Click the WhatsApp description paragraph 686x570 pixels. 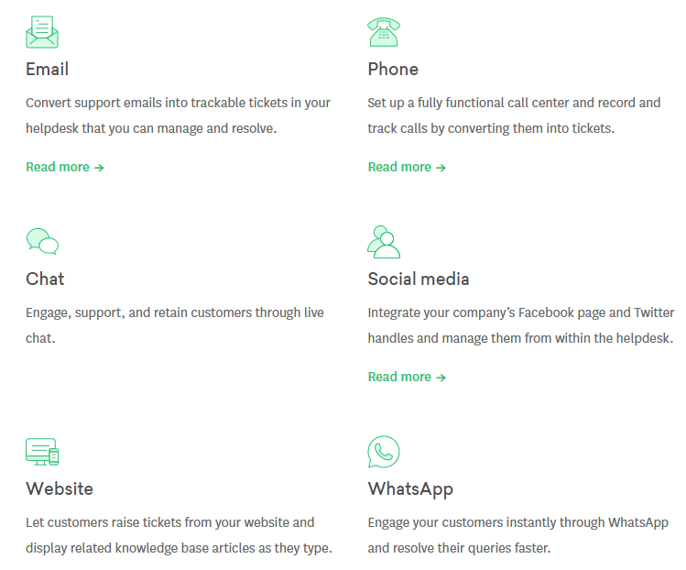[518, 535]
